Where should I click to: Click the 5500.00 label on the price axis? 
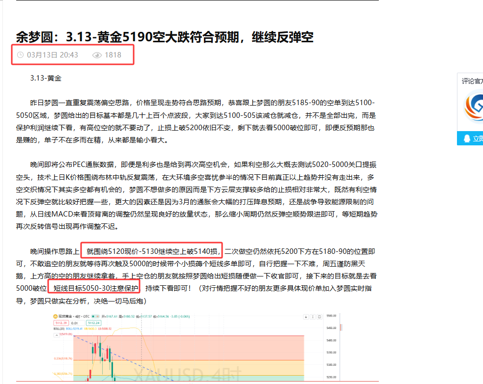[x=331, y=316]
